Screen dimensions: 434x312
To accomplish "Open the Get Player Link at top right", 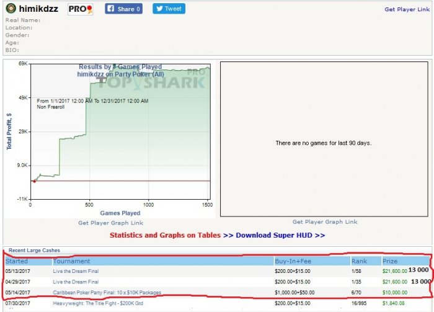I will (407, 9).
